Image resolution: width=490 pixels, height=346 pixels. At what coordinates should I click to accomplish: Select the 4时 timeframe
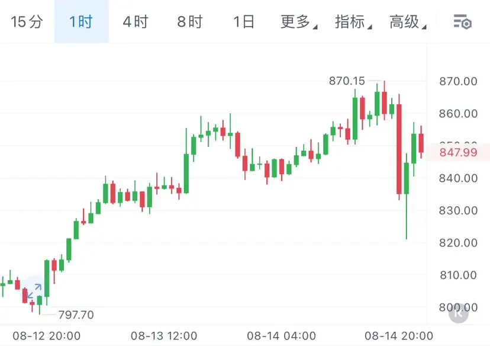tap(136, 22)
